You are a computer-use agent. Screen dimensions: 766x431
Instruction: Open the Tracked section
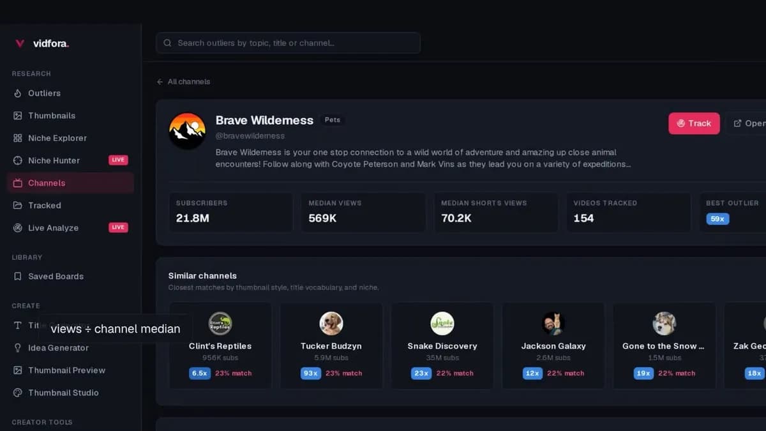[70, 205]
